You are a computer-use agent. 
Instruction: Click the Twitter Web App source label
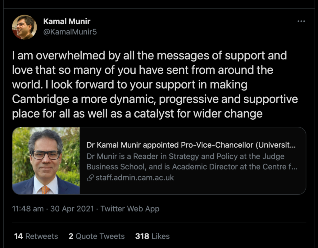tap(130, 209)
